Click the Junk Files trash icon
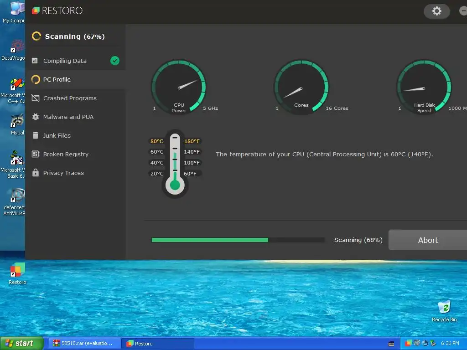 click(36, 135)
